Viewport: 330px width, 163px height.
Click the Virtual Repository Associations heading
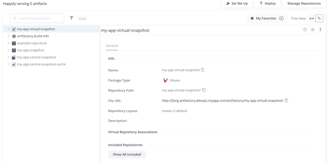pyautogui.click(x=132, y=132)
